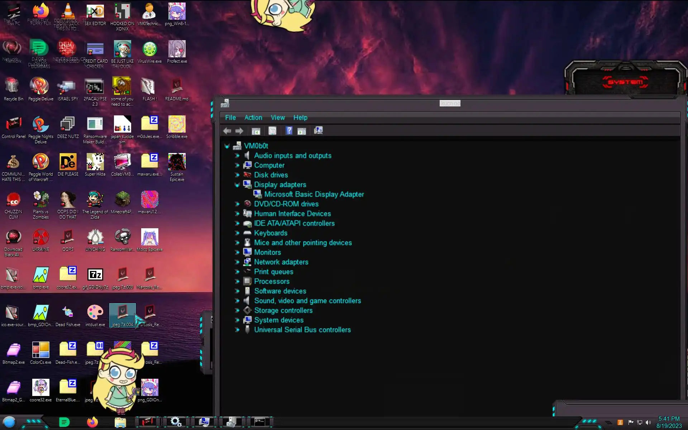Click the Properties toolbar icon
The width and height of the screenshot is (688, 430).
[272, 131]
